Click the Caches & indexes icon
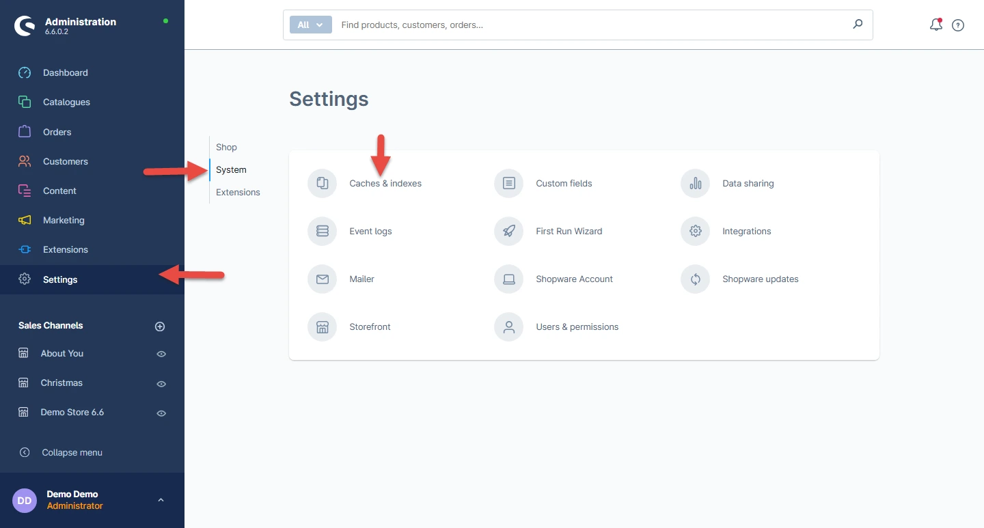This screenshot has height=528, width=984. tap(322, 183)
